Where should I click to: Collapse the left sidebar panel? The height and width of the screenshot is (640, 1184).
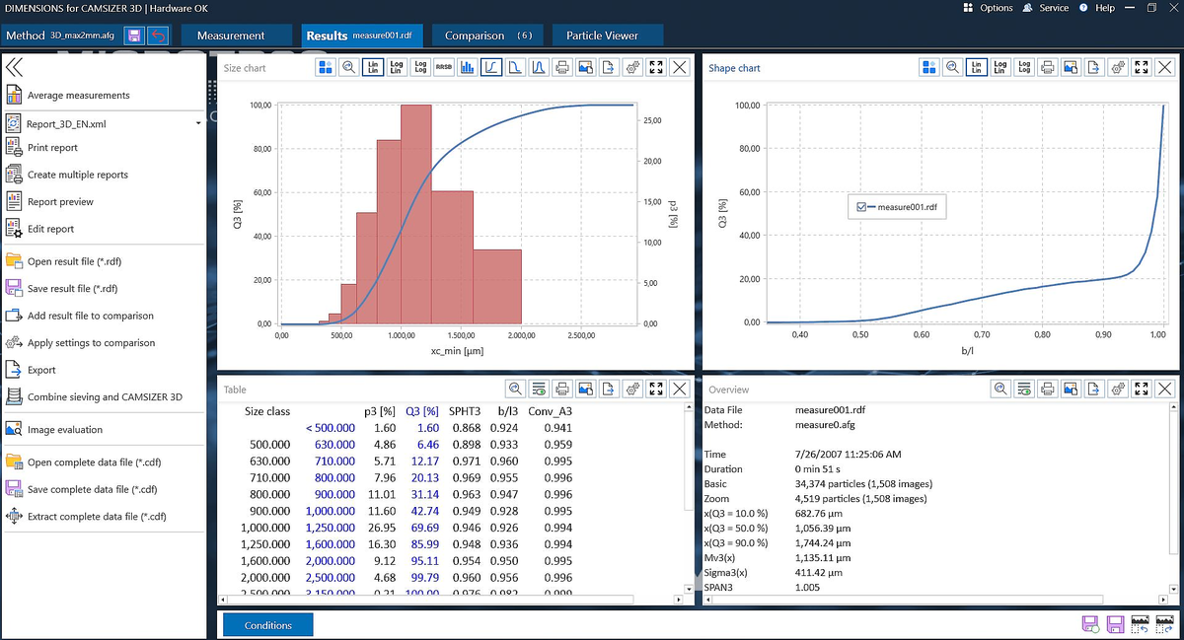point(15,68)
